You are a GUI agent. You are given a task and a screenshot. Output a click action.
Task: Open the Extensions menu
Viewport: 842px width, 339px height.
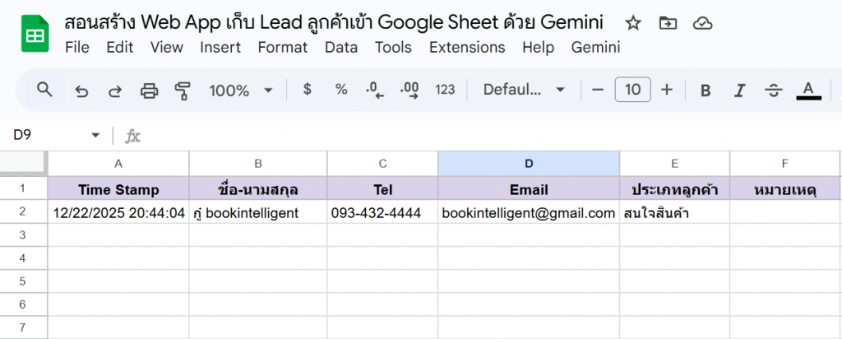tap(466, 47)
